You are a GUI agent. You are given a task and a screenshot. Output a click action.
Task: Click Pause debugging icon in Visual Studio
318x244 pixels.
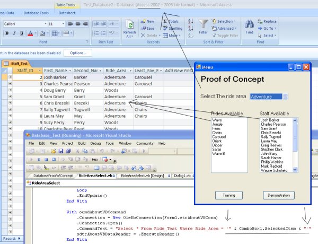pos(39,160)
